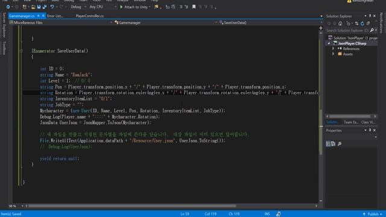
Task: Collapse the JsonPlayer.CSharp project node
Action: click(x=329, y=43)
